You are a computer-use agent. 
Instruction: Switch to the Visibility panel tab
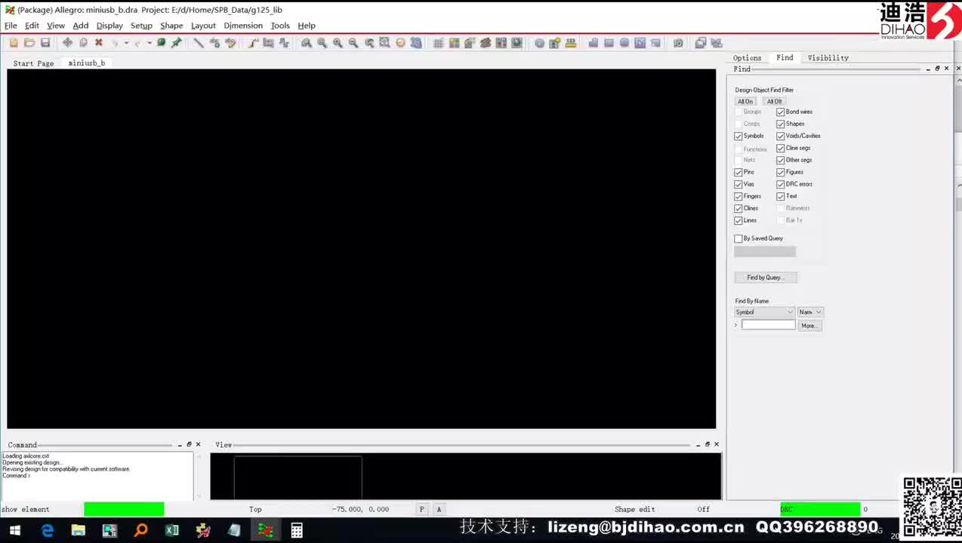pyautogui.click(x=828, y=57)
